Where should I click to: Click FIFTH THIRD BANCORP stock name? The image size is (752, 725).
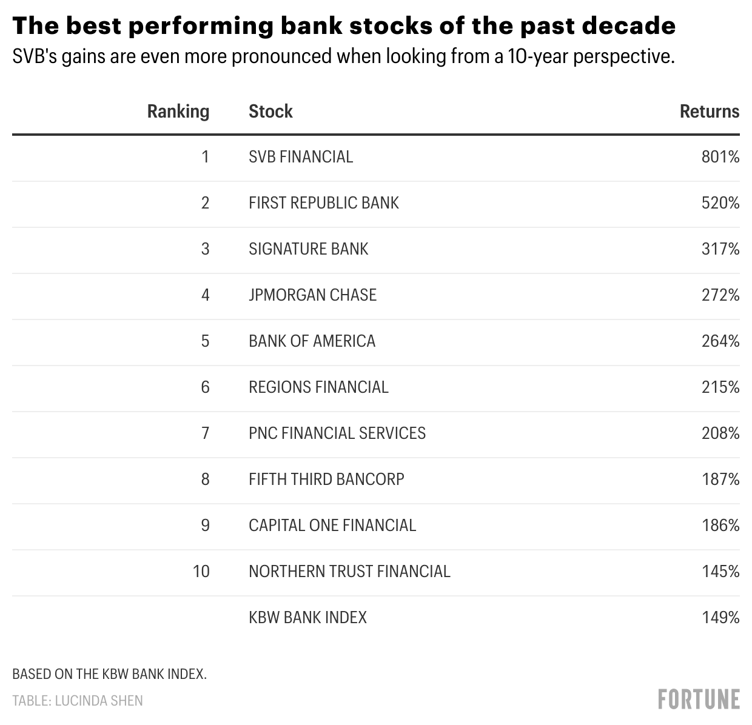point(326,479)
